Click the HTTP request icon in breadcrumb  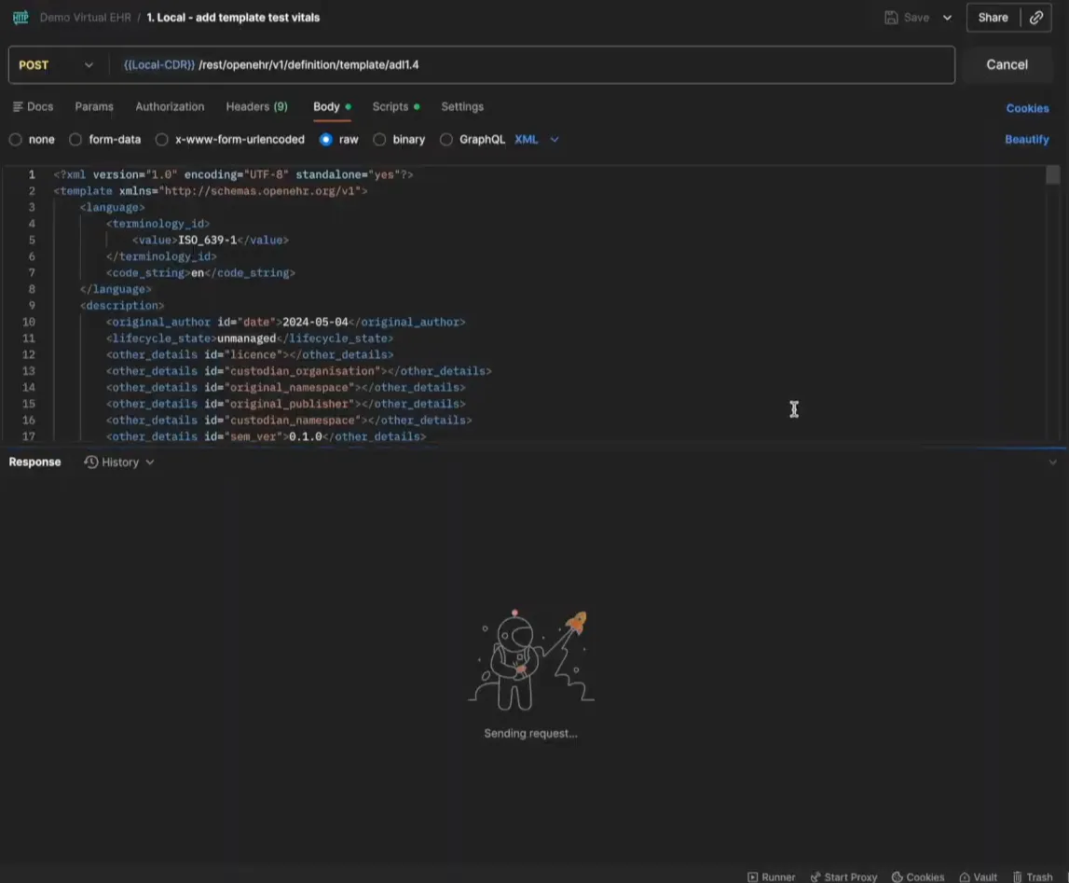pos(21,18)
